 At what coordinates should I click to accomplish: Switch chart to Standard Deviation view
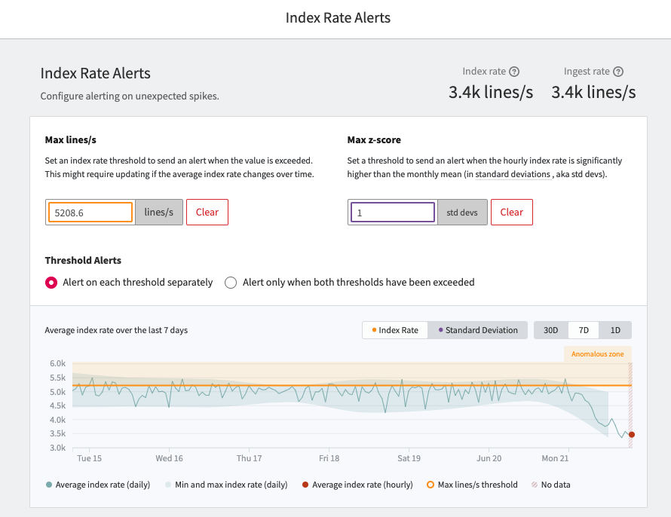click(477, 330)
